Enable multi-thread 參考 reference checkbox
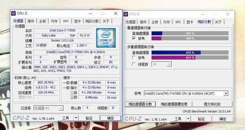This screenshot has width=245, height=130. 134,57
